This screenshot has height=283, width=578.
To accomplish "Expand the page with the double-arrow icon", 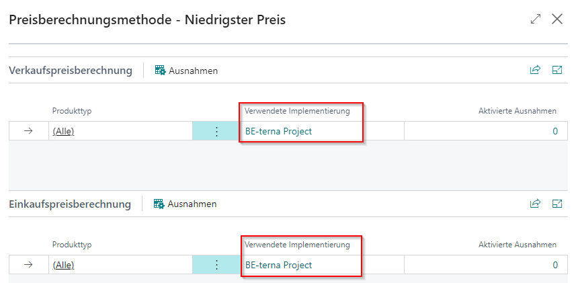I will [x=536, y=19].
